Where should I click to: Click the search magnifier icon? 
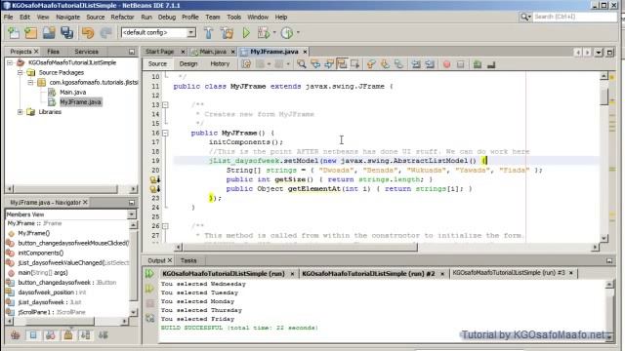[x=524, y=17]
